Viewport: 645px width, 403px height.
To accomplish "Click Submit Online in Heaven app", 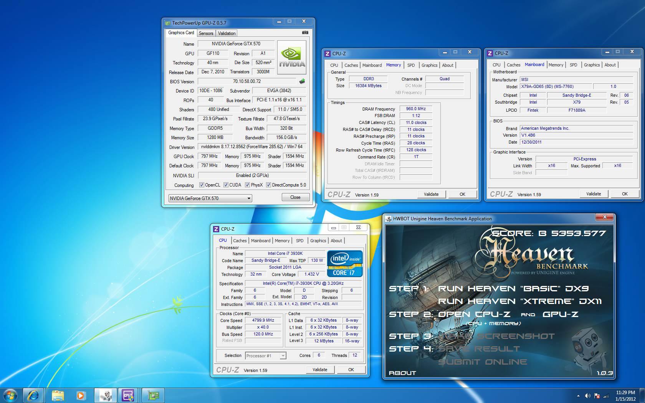I will 483,362.
